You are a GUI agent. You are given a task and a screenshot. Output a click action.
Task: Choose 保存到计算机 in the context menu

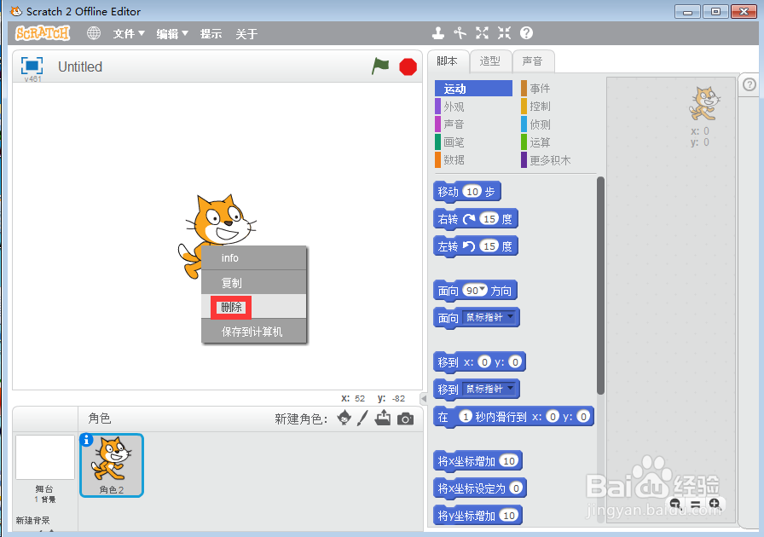click(x=254, y=332)
